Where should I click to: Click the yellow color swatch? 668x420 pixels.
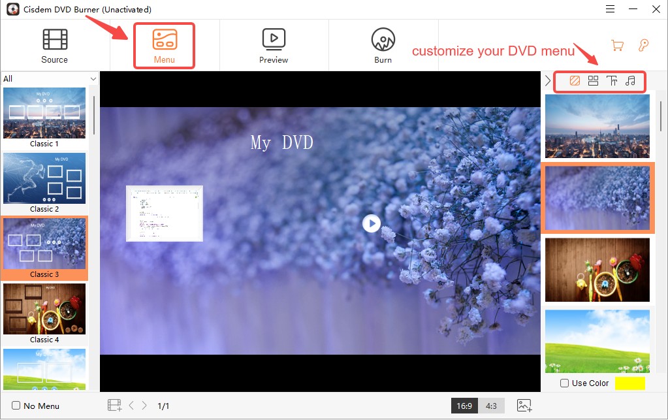[x=629, y=383]
